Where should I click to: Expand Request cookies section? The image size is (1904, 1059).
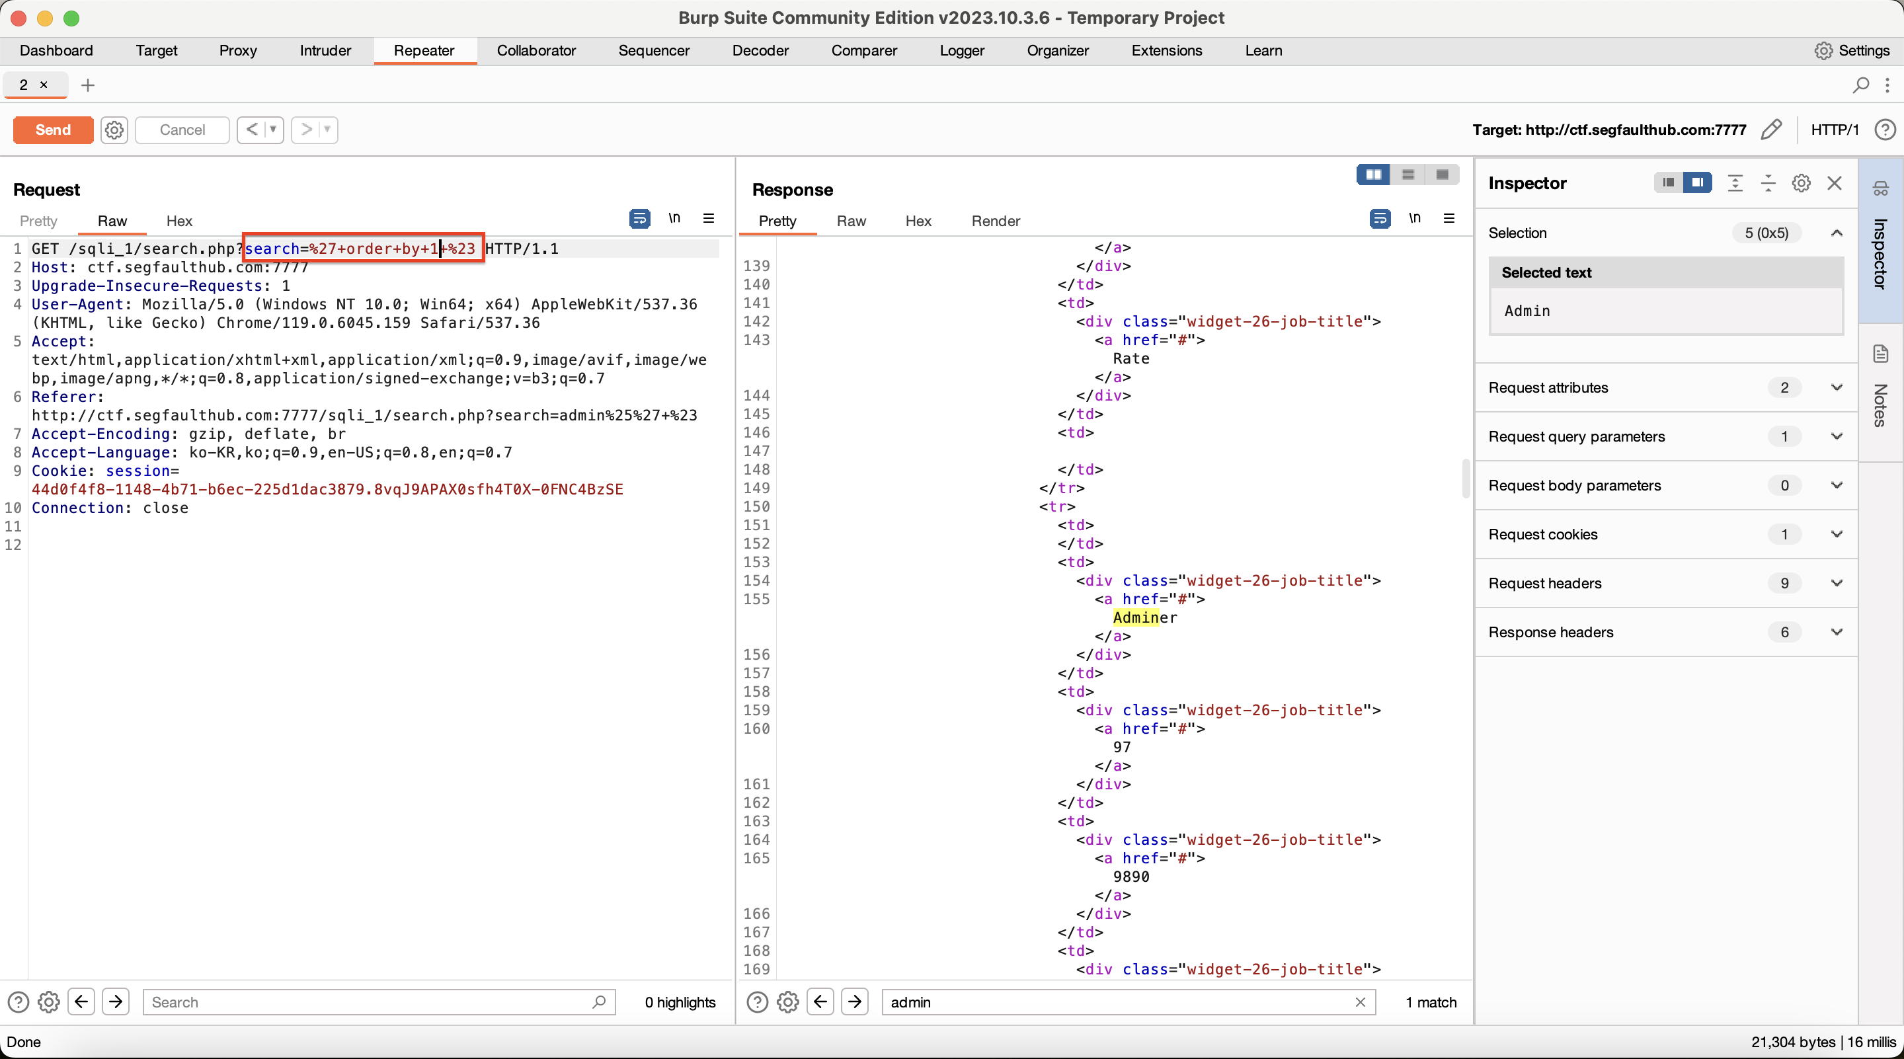click(x=1836, y=534)
